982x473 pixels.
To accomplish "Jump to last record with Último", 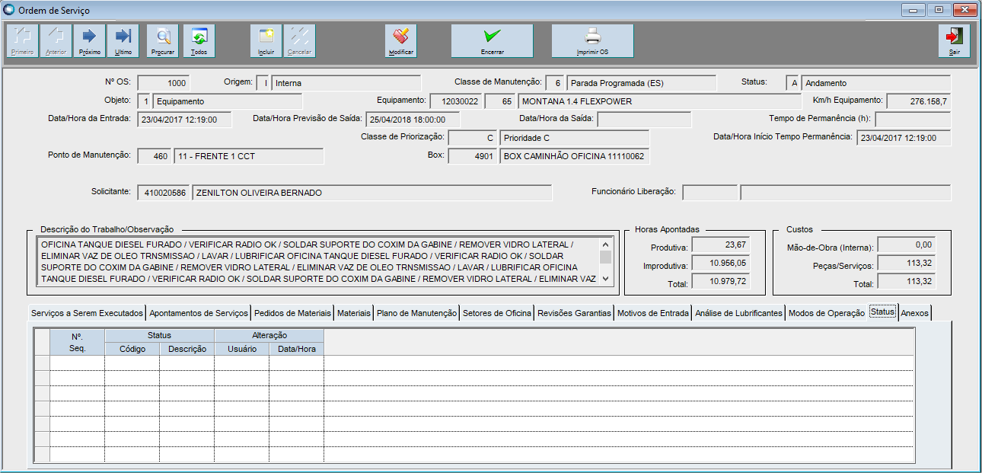I will point(123,41).
